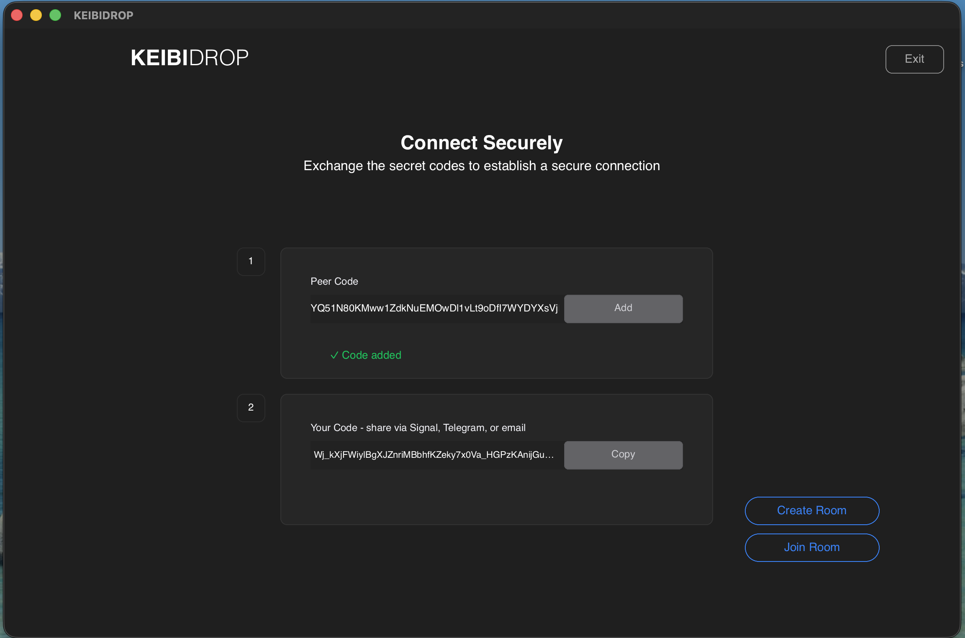
Task: Minimize the window with the yellow button
Action: point(36,15)
